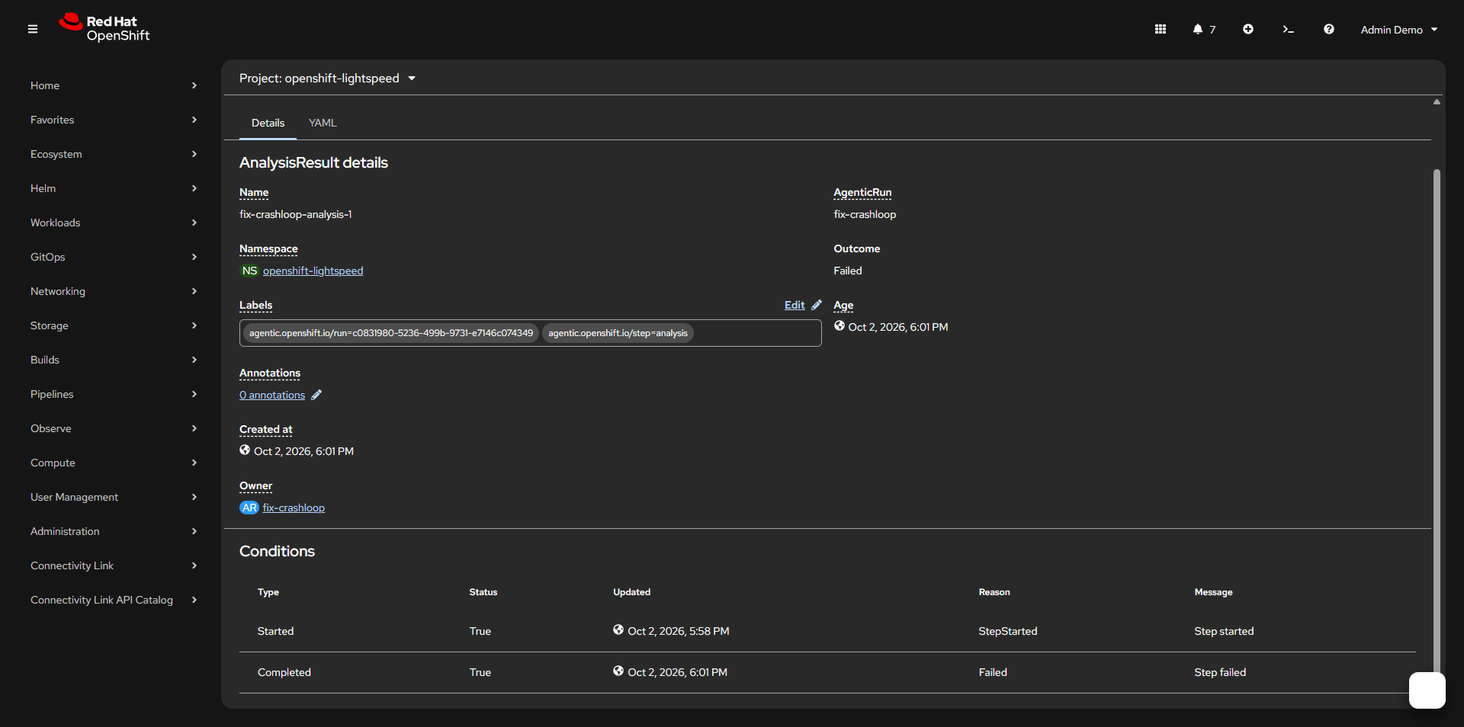Open the application launcher grid

1161,29
